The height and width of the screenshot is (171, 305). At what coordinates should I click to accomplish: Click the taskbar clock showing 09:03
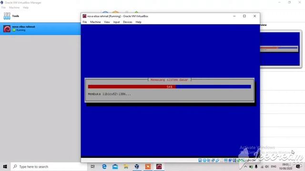285,167
